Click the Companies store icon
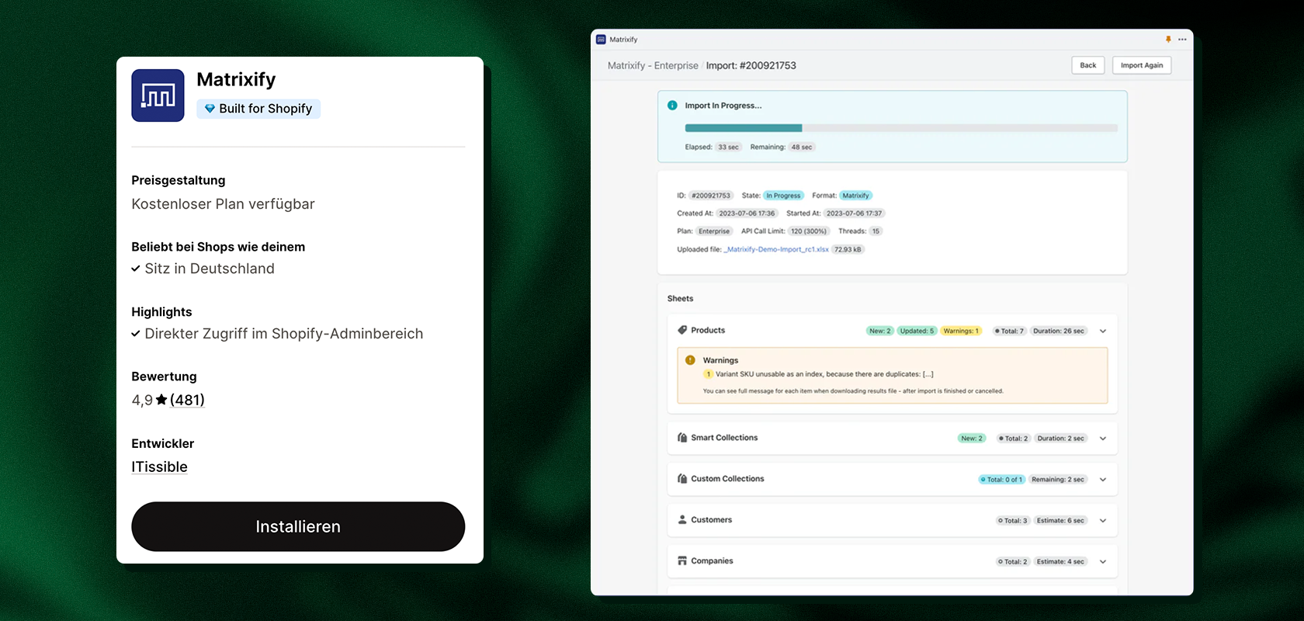 [x=682, y=561]
